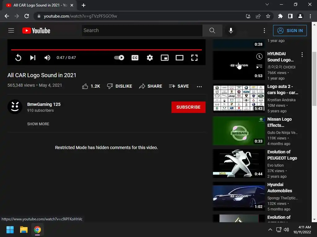
Task: Open the YouTube hamburger guide menu
Action: [11, 31]
